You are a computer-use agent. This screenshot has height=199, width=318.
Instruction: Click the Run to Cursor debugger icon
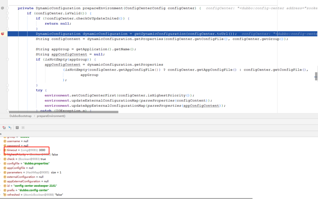(x=10, y=127)
